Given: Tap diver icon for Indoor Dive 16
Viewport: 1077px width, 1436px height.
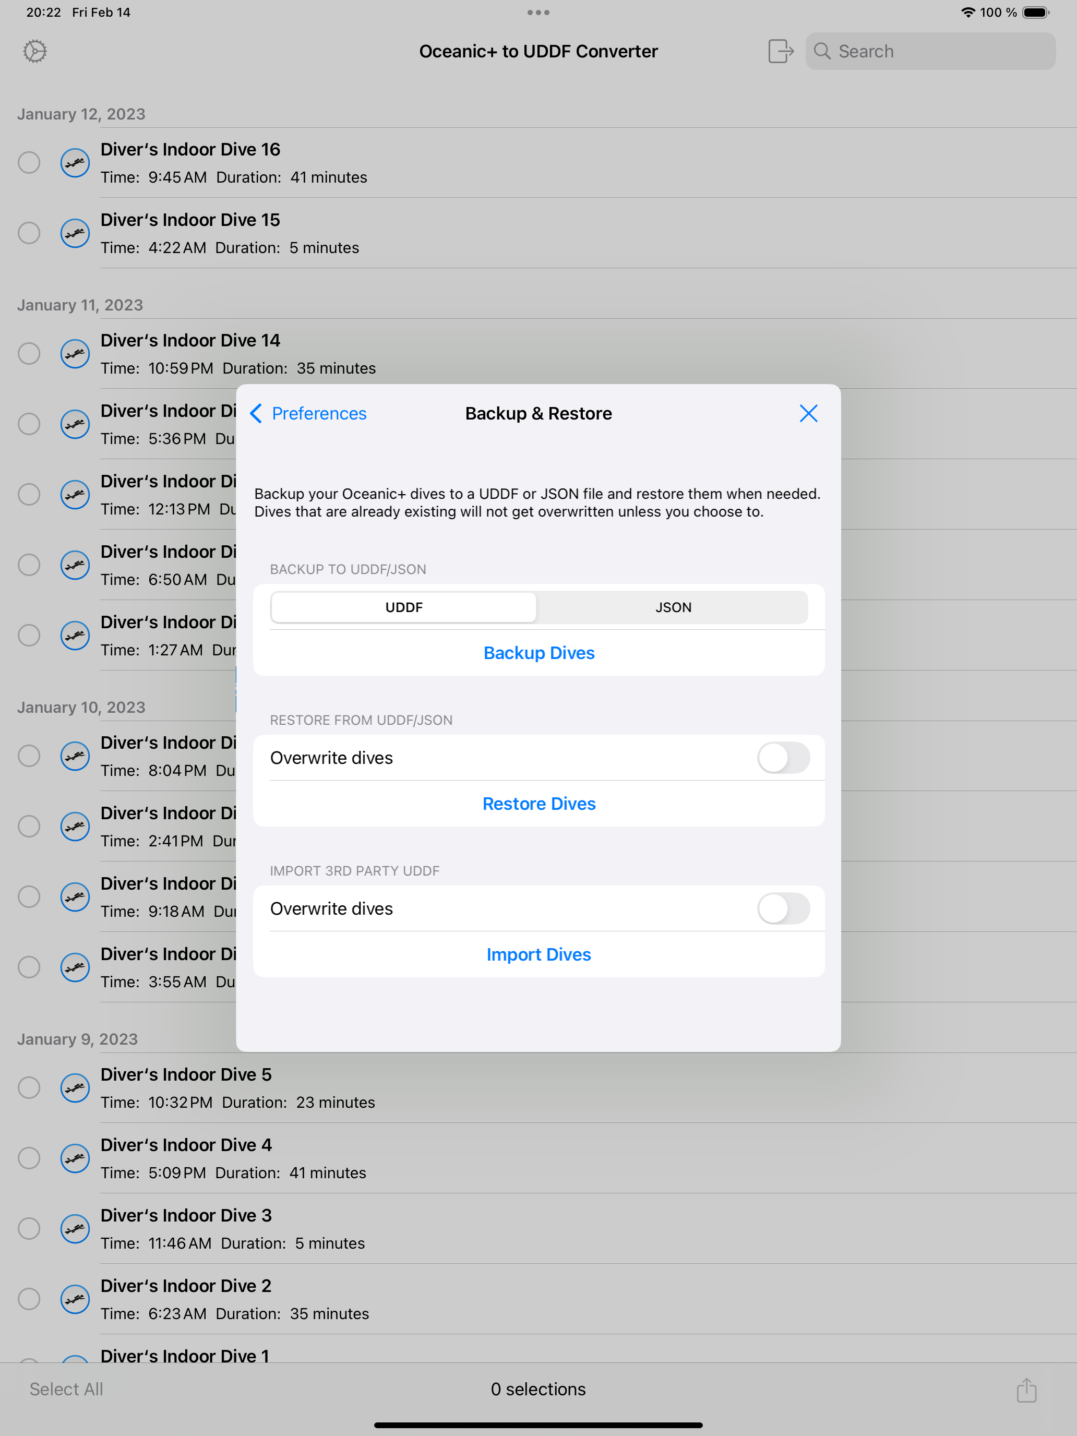Looking at the screenshot, I should click(x=75, y=162).
